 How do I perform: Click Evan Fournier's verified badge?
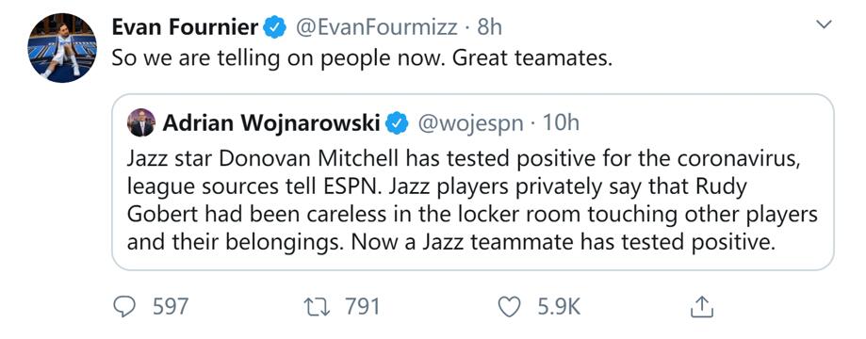(x=274, y=27)
